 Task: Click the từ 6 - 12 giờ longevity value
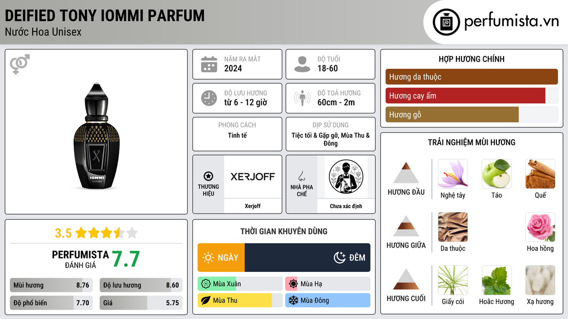[x=246, y=102]
